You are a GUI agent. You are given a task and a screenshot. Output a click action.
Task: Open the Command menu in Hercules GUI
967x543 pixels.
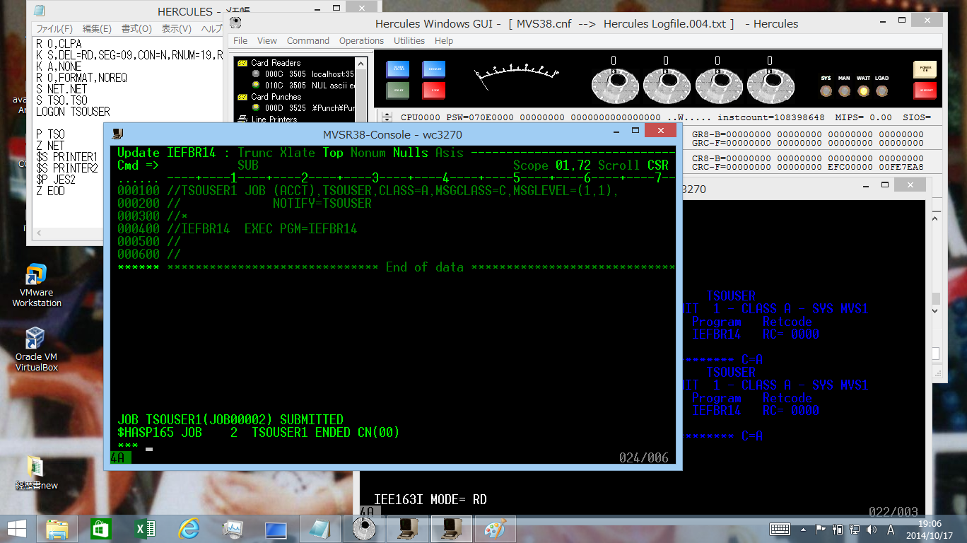pos(308,40)
